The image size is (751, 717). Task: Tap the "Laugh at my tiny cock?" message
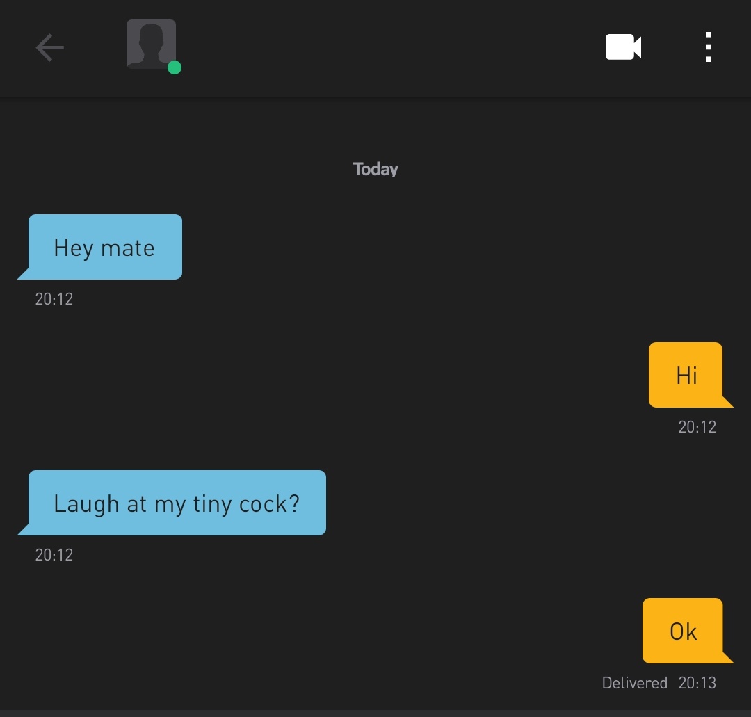point(177,503)
